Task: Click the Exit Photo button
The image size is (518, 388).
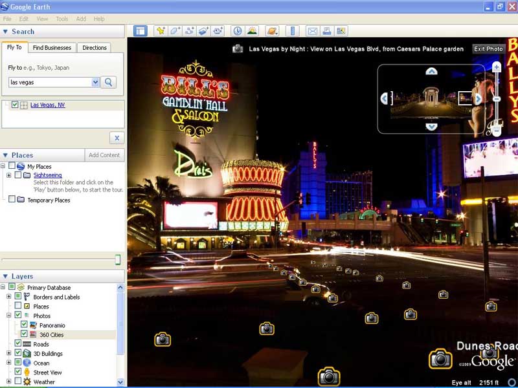Action: point(488,49)
